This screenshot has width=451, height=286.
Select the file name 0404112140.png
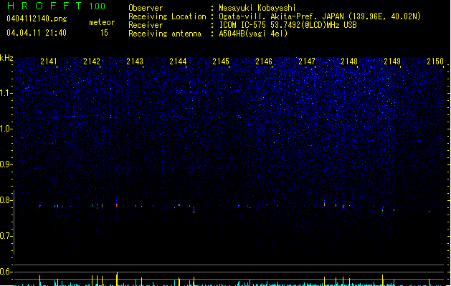pos(37,19)
